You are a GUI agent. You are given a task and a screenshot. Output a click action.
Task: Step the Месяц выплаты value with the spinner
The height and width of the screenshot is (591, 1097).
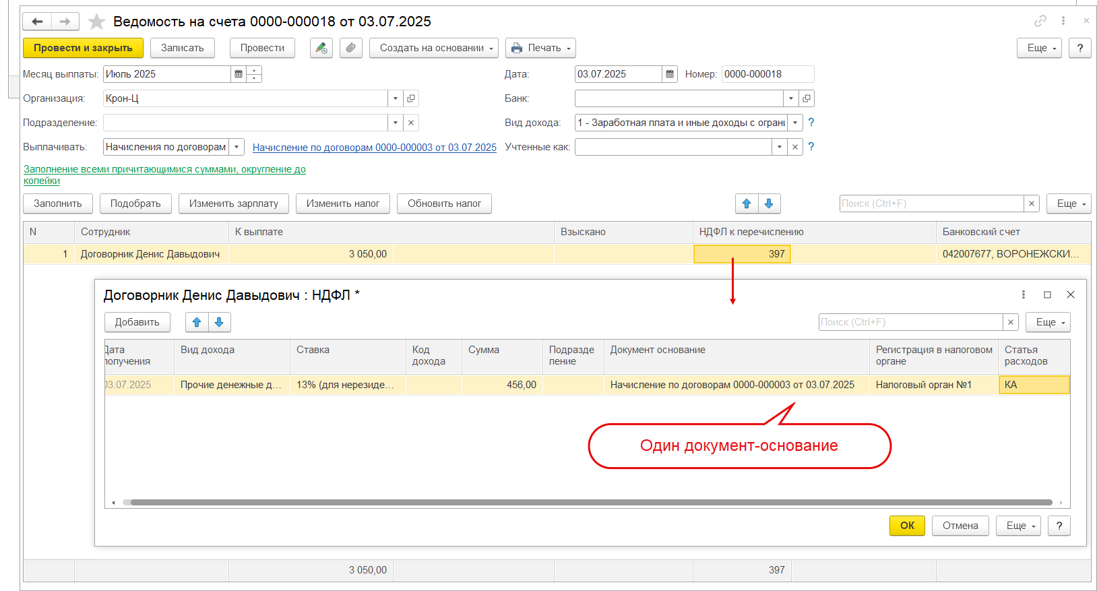[x=254, y=74]
